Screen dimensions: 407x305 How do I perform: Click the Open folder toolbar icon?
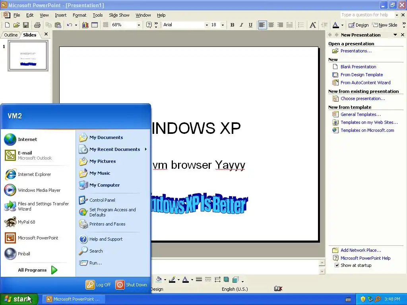(16, 25)
